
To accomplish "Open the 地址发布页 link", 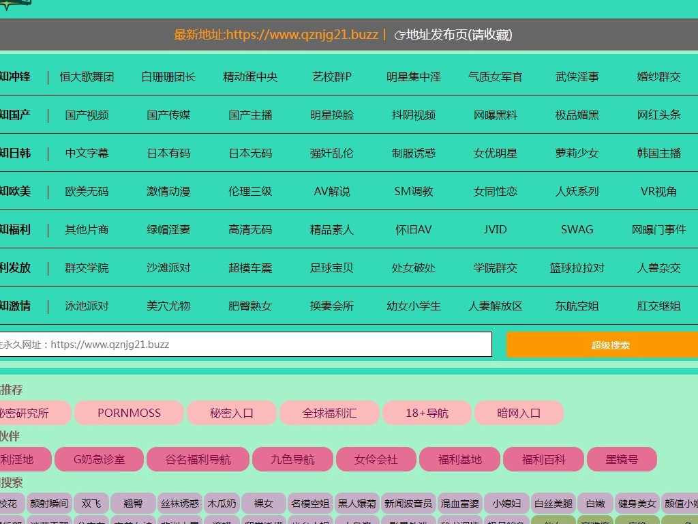I will coord(459,35).
